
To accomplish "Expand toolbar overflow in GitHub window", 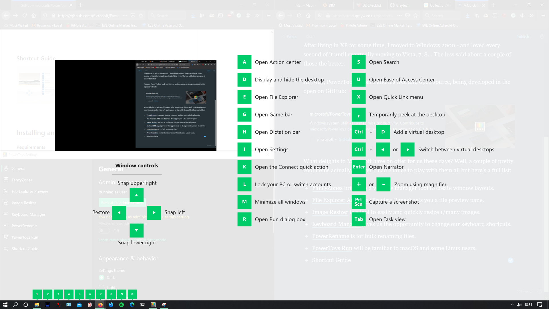I will 257,15.
